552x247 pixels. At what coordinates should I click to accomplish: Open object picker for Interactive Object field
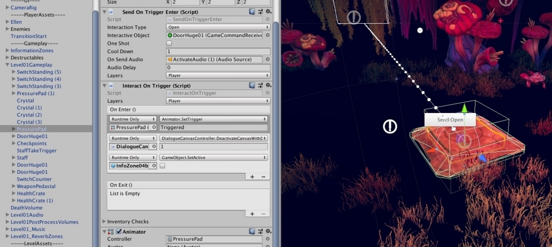click(x=267, y=35)
